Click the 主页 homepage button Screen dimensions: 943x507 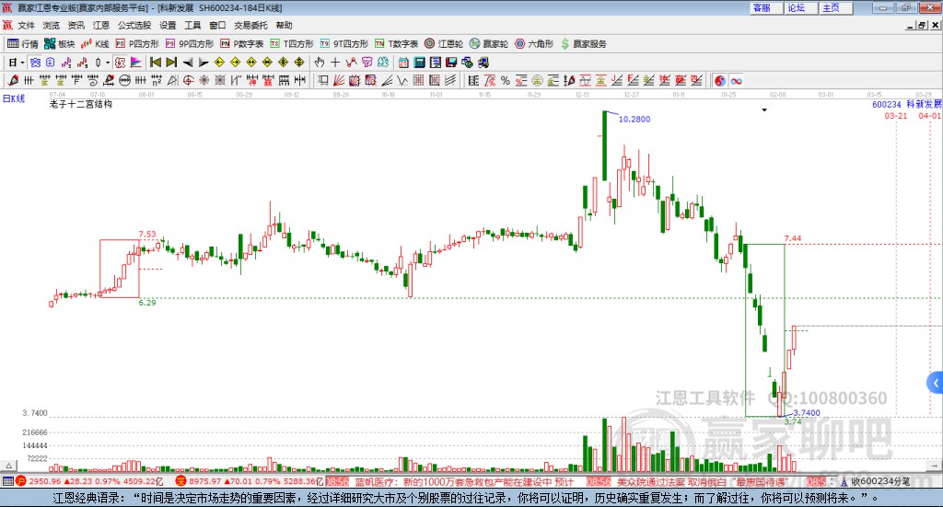(835, 7)
